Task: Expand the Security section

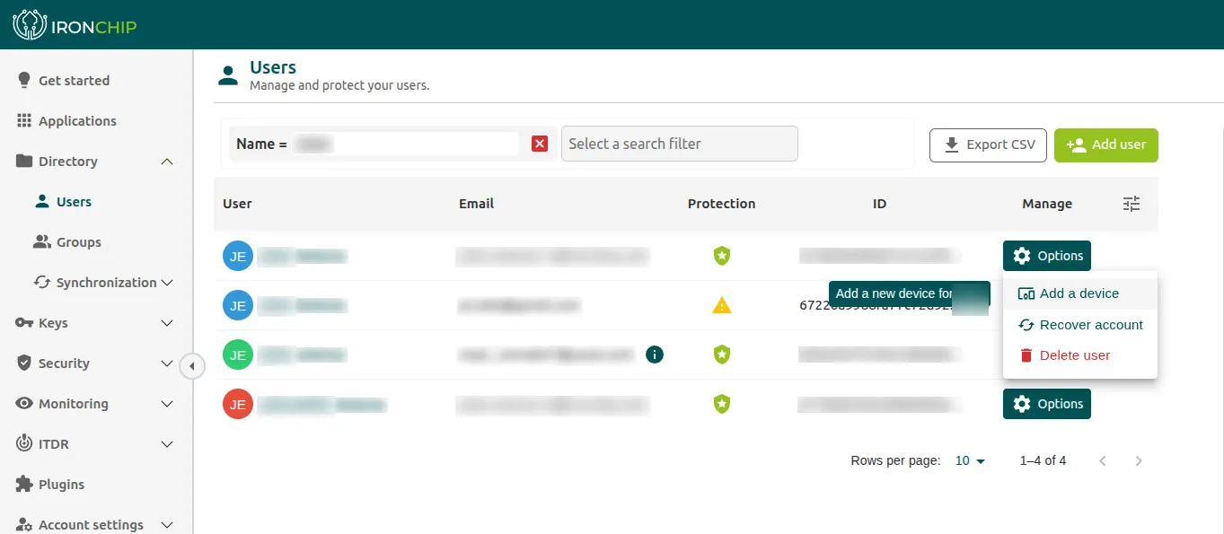Action: pyautogui.click(x=167, y=363)
